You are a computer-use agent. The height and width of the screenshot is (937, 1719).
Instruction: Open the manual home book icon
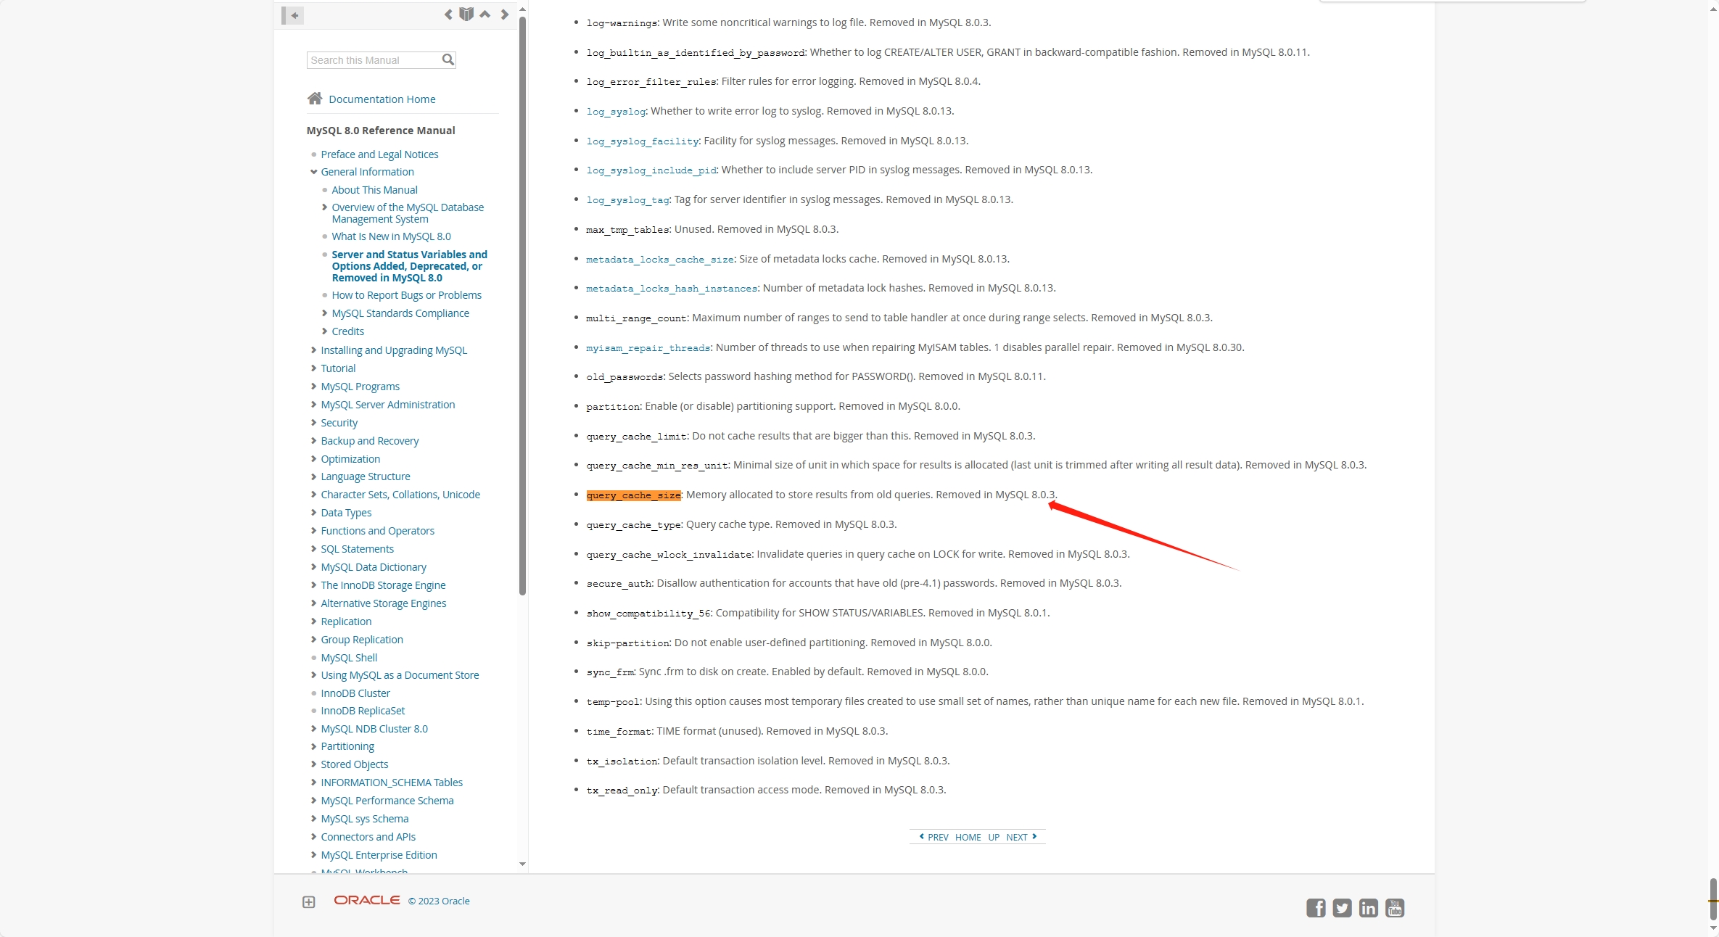[466, 14]
